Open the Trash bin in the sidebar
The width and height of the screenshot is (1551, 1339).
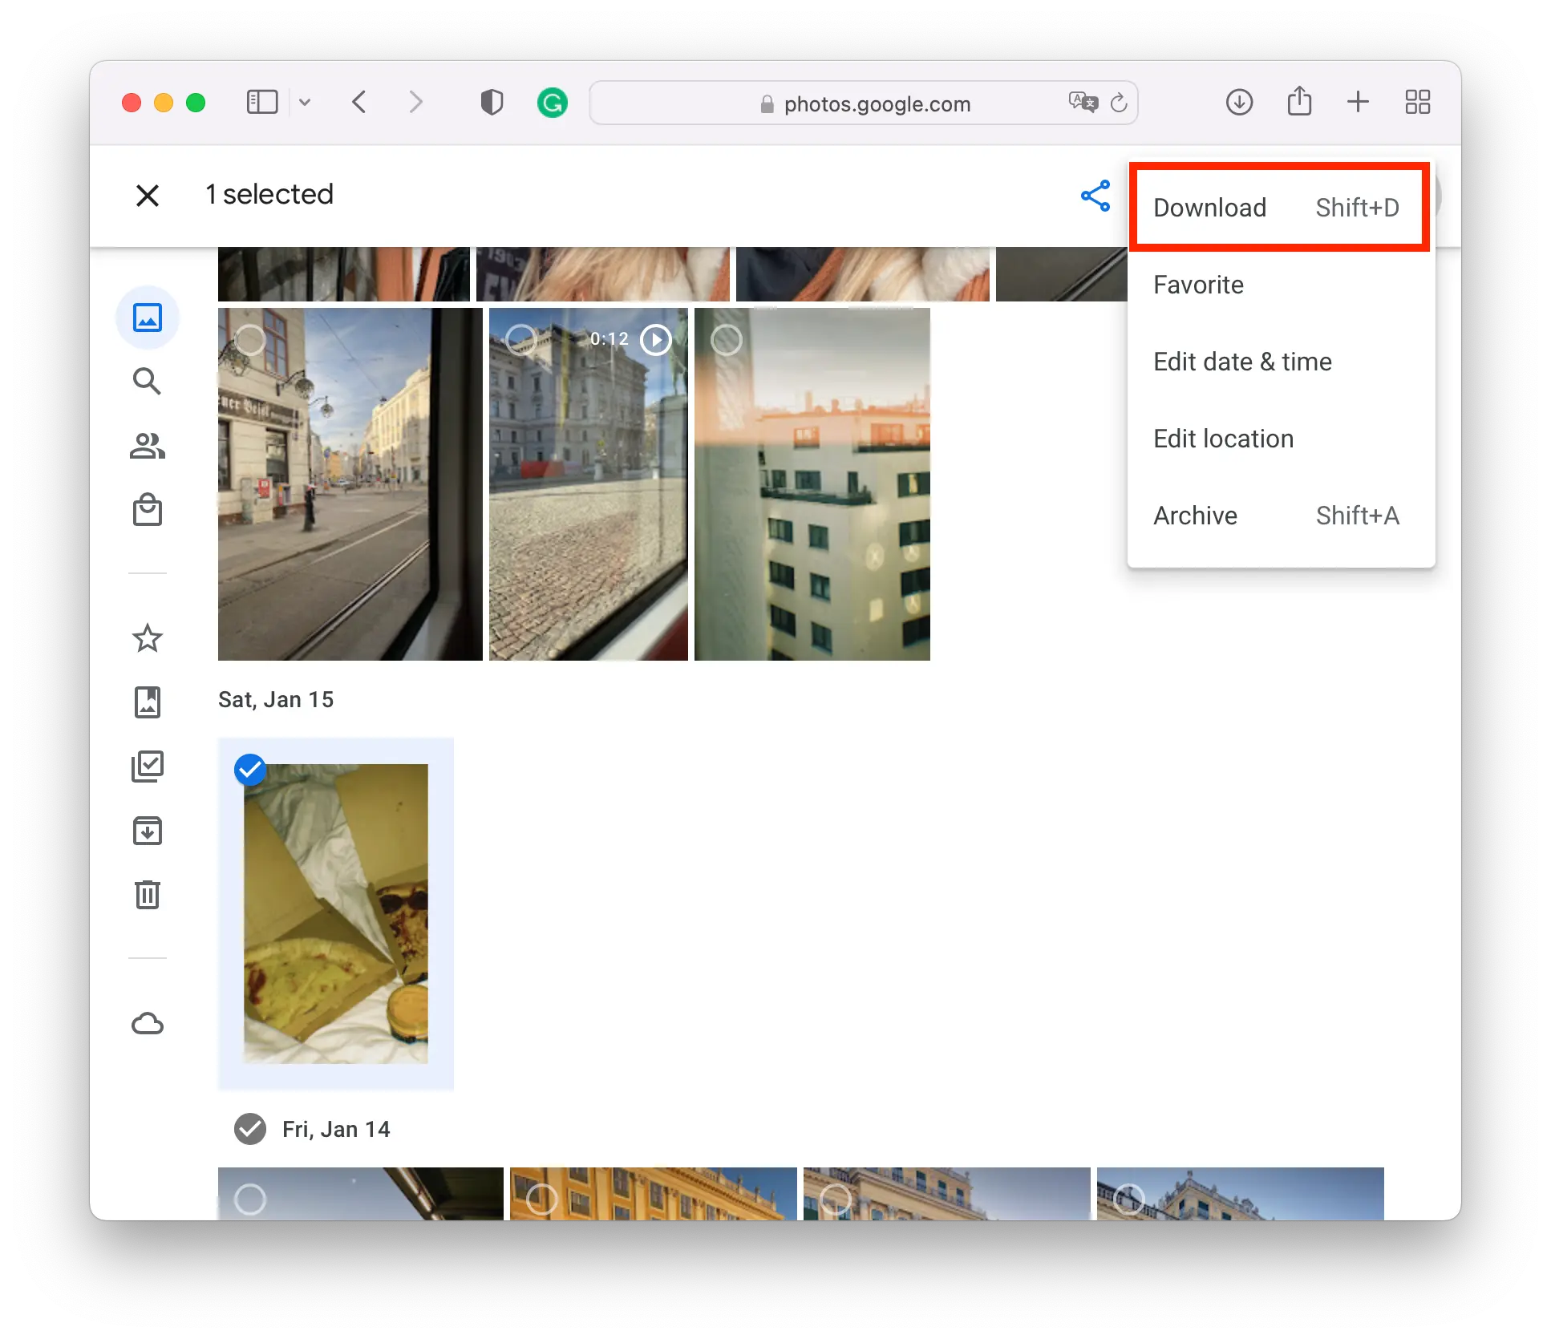point(148,894)
